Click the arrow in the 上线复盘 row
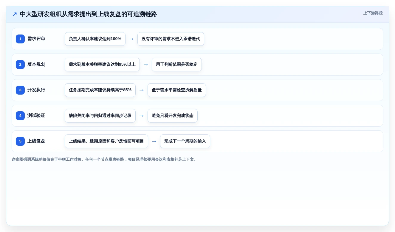Viewport: 395px width, 232px height. (x=154, y=141)
